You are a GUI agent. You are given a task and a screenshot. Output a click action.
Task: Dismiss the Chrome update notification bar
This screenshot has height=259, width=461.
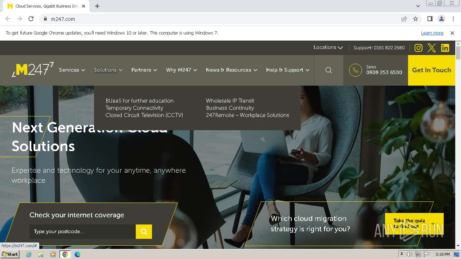[452, 33]
